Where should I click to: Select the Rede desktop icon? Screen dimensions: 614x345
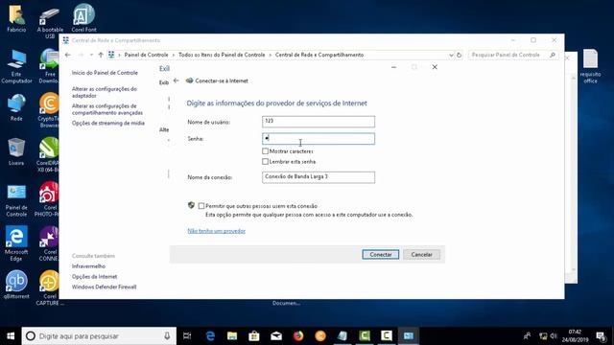coord(16,107)
